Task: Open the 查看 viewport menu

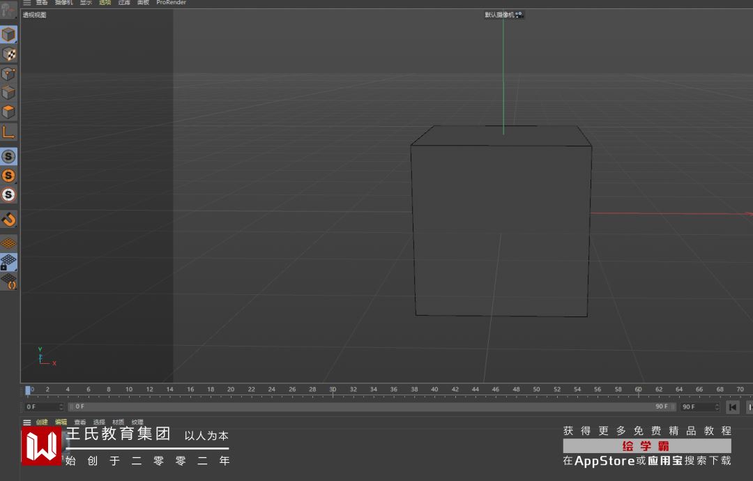Action: [42, 2]
